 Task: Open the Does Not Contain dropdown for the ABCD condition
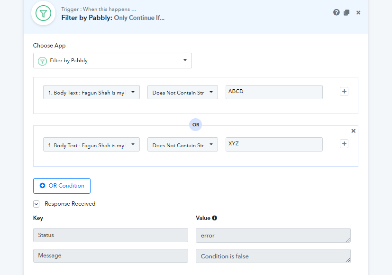click(x=182, y=92)
